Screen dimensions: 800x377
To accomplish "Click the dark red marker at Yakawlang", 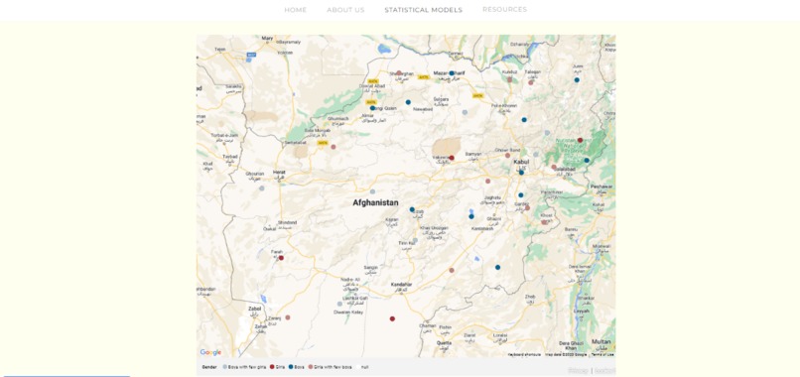I will pyautogui.click(x=452, y=158).
